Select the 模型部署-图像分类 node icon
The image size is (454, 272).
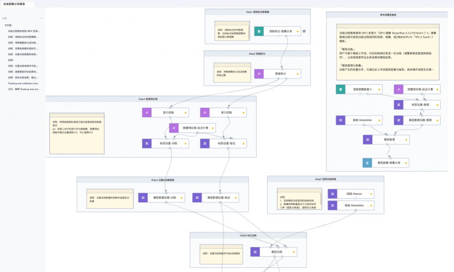pyautogui.click(x=367, y=163)
